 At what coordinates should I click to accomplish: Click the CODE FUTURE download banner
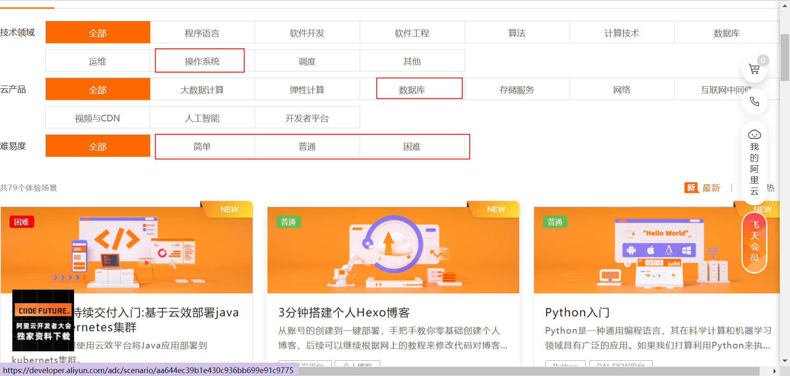(x=43, y=320)
